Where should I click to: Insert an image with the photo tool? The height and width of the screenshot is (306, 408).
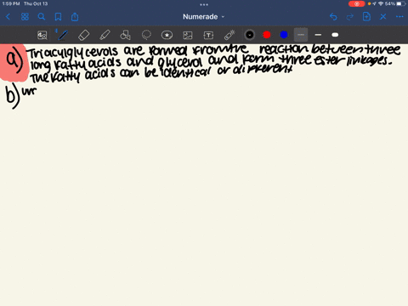(188, 35)
